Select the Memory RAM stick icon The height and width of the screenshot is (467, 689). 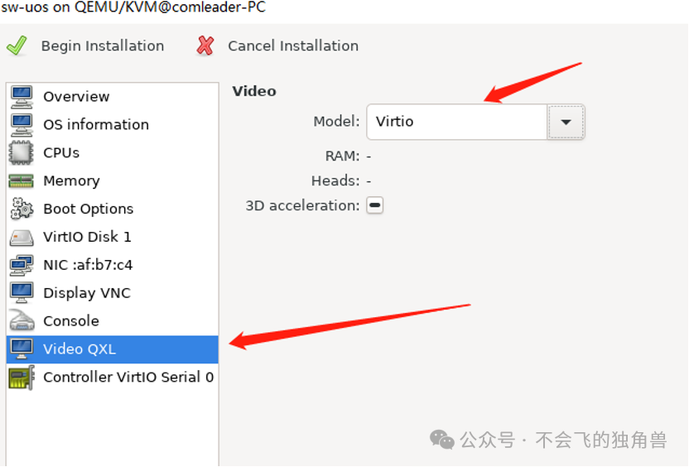[x=21, y=181]
